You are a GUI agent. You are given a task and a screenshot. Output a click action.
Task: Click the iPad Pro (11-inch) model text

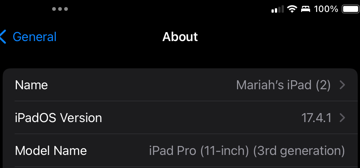pos(199,151)
